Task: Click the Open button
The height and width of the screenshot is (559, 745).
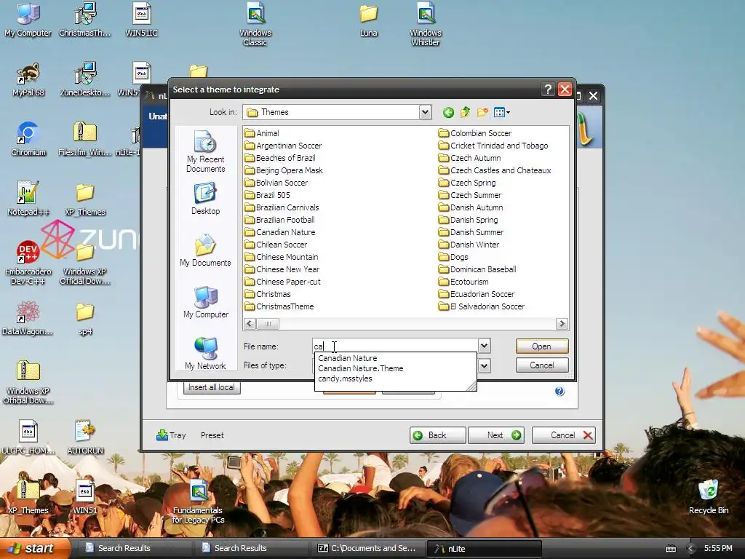Action: [x=541, y=346]
